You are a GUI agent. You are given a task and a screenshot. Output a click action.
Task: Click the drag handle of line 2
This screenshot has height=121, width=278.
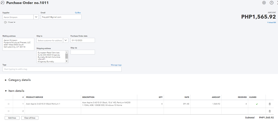pyautogui.click(x=9, y=111)
